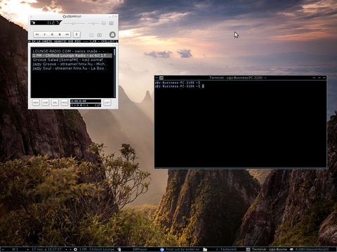This screenshot has width=337, height=252.
Task: Open the playlist ADD menu button
Action: [x=36, y=102]
